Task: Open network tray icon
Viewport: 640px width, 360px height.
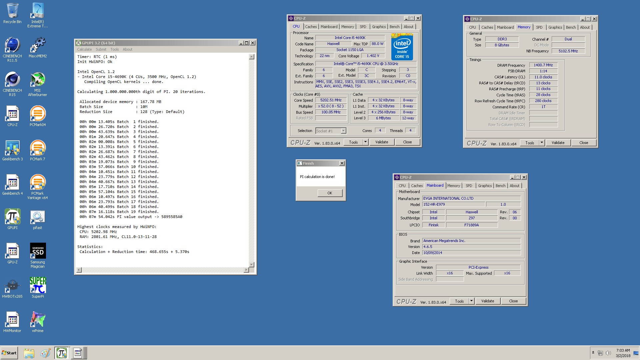Action: coord(600,353)
